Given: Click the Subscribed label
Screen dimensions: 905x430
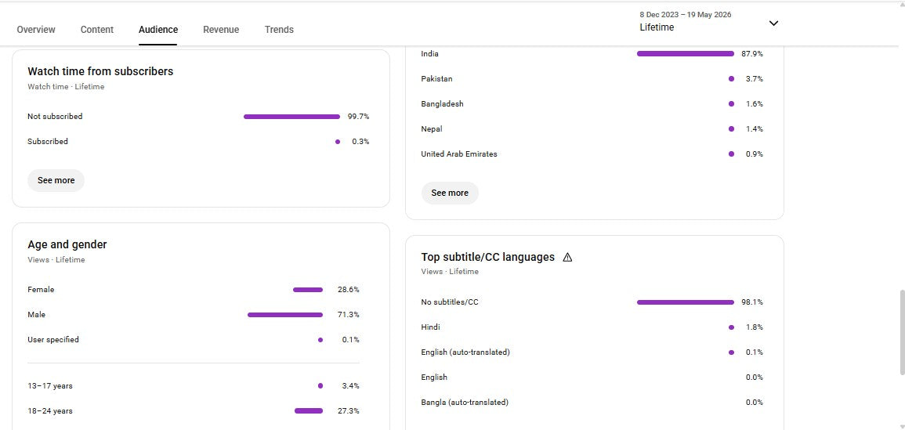Looking at the screenshot, I should coord(47,142).
